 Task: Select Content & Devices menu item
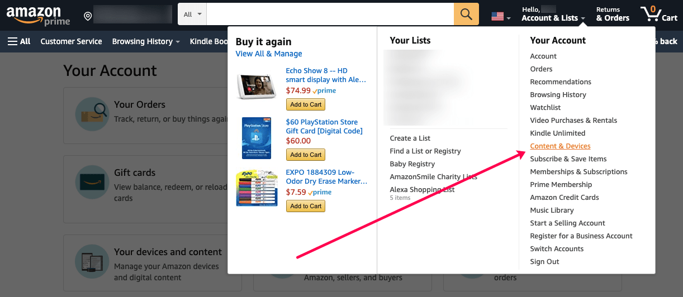[x=560, y=146]
